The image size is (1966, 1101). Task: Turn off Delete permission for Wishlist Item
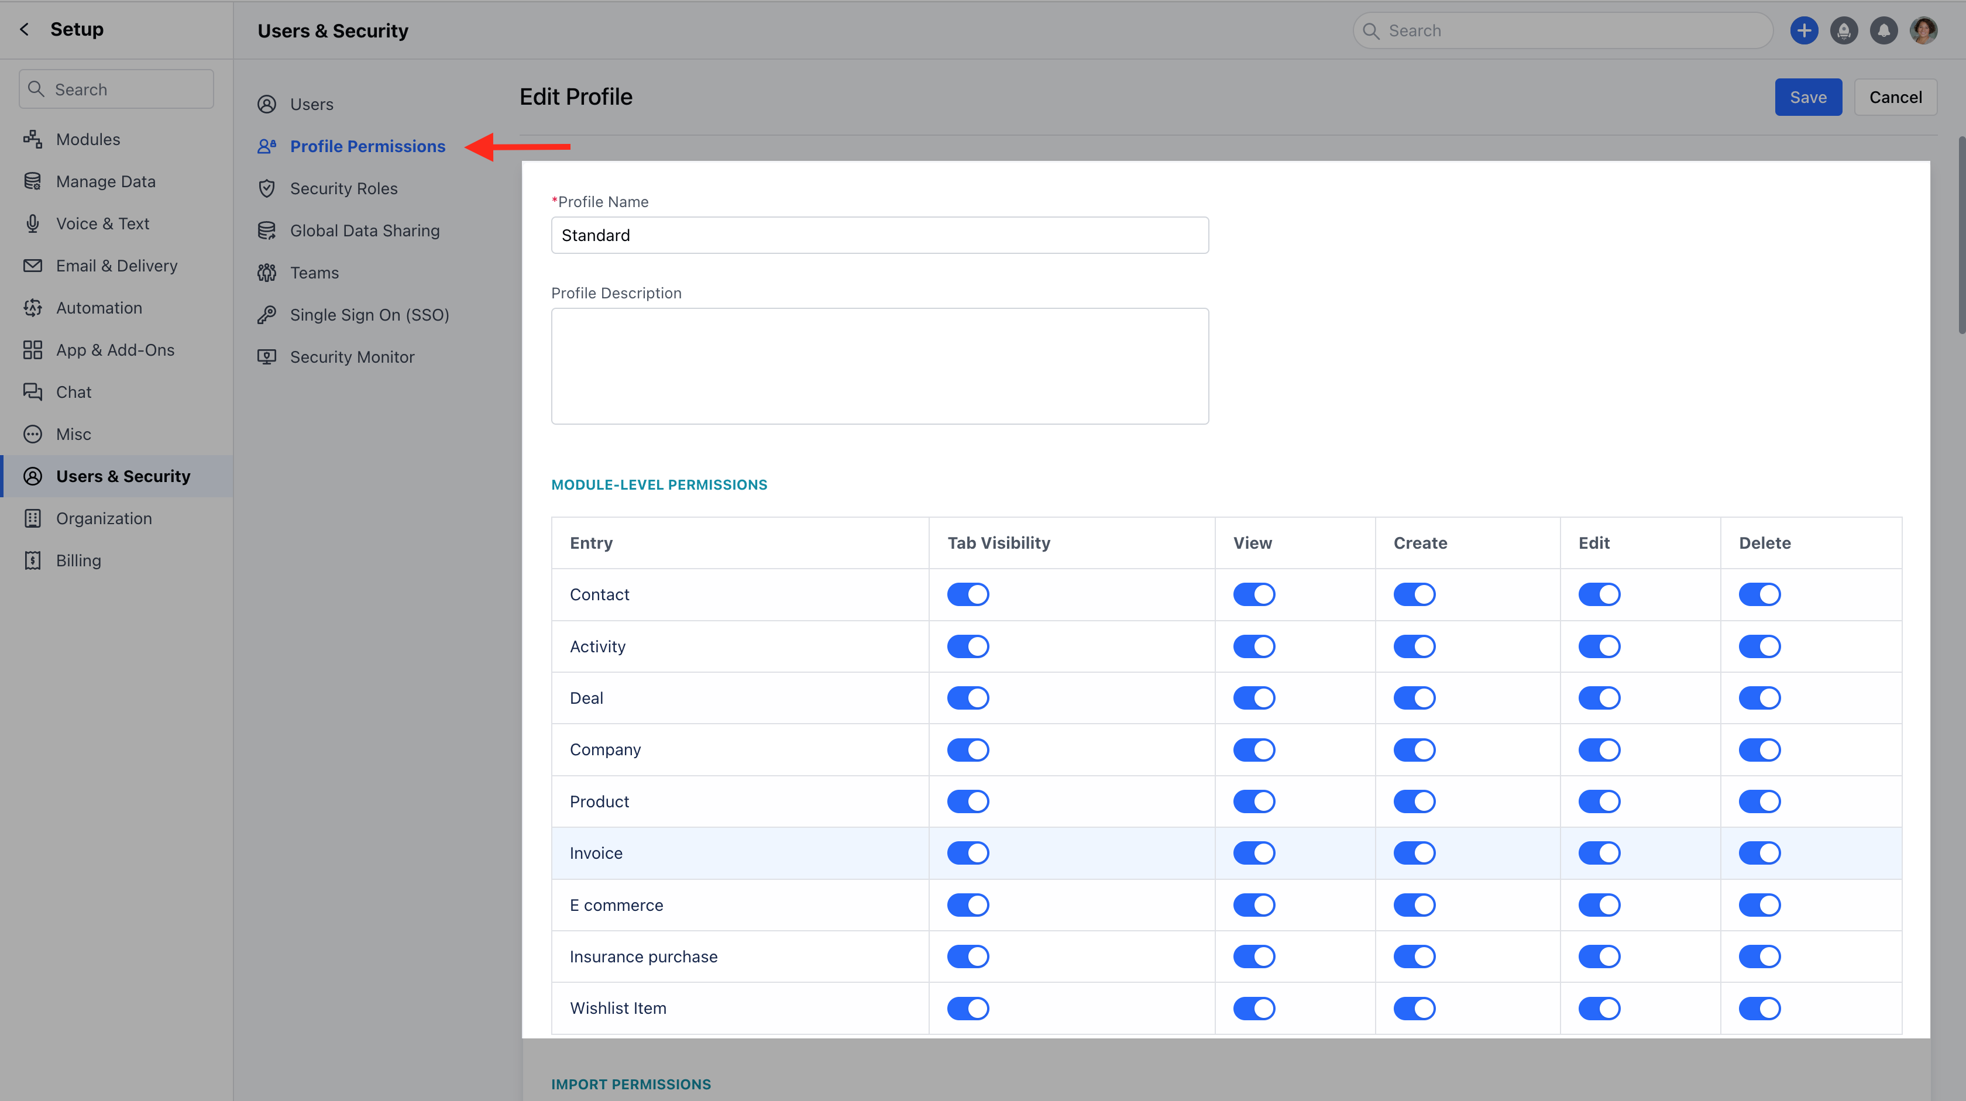click(x=1760, y=1008)
